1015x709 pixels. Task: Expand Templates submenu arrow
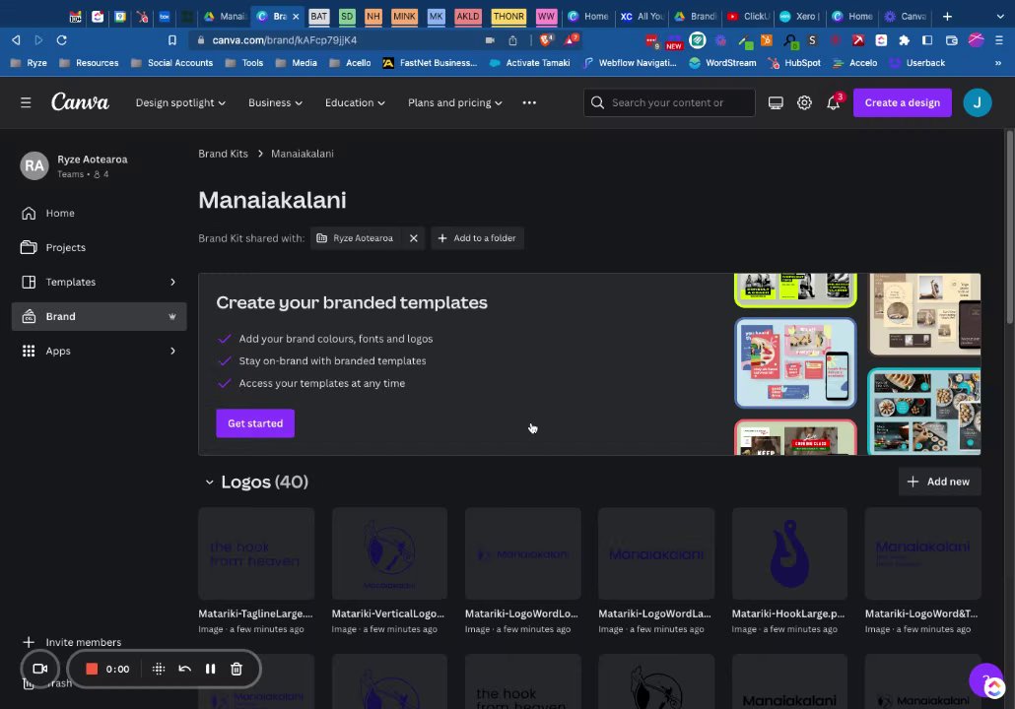pyautogui.click(x=172, y=282)
